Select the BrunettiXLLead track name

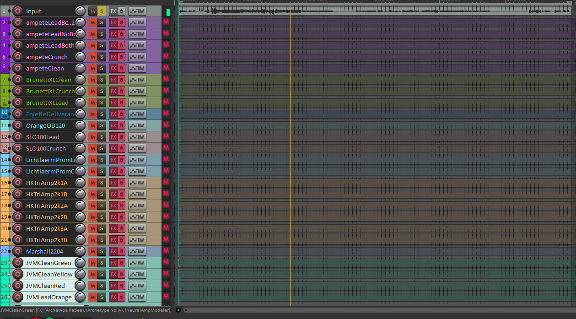coord(47,103)
